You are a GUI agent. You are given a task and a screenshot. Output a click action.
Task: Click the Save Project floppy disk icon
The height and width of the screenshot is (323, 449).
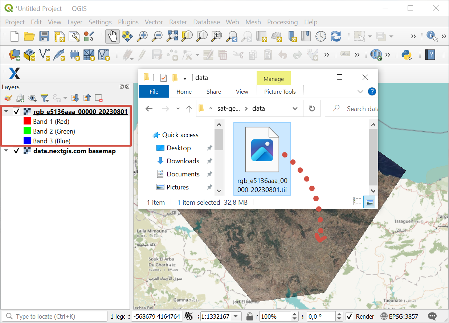point(44,36)
